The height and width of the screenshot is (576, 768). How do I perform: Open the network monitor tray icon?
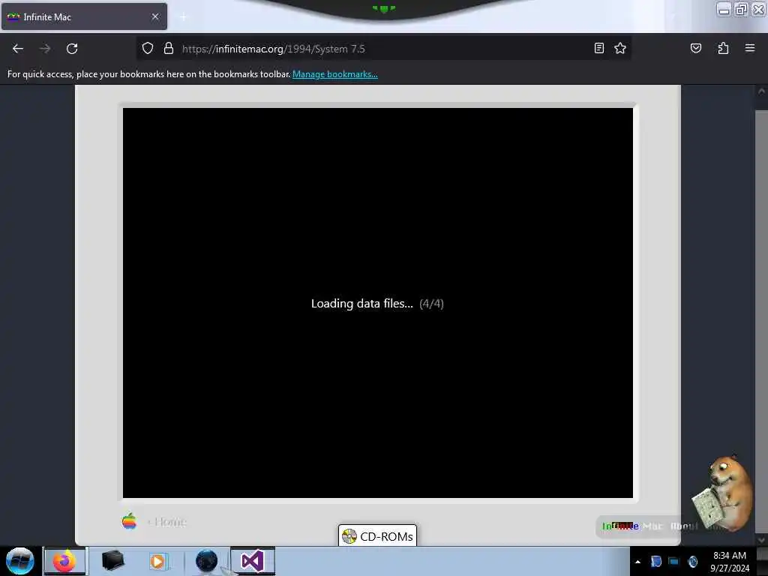674,561
